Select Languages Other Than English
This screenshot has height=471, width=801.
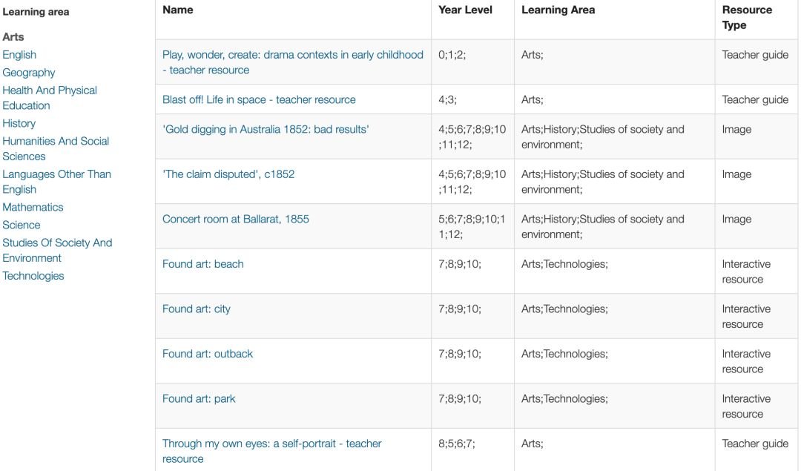(56, 181)
